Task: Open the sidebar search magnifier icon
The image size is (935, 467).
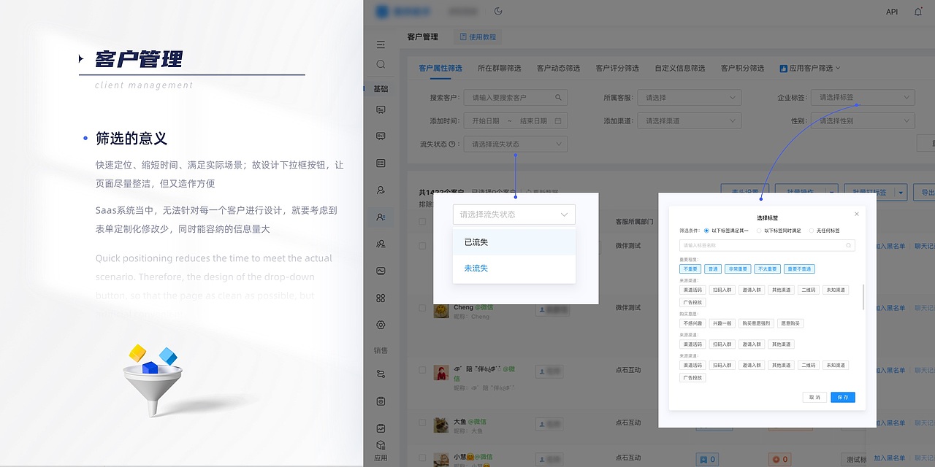Action: pyautogui.click(x=380, y=64)
